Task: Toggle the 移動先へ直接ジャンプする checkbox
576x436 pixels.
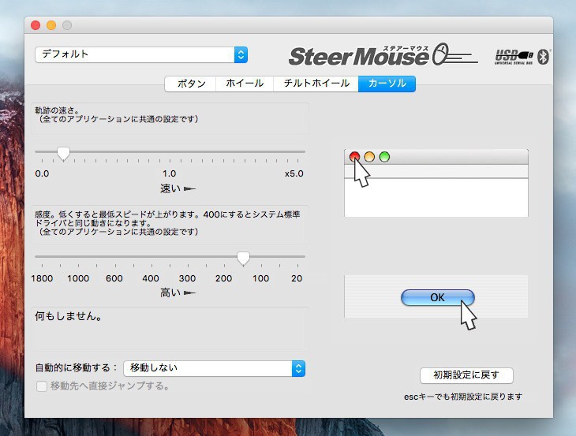Action: click(x=42, y=386)
